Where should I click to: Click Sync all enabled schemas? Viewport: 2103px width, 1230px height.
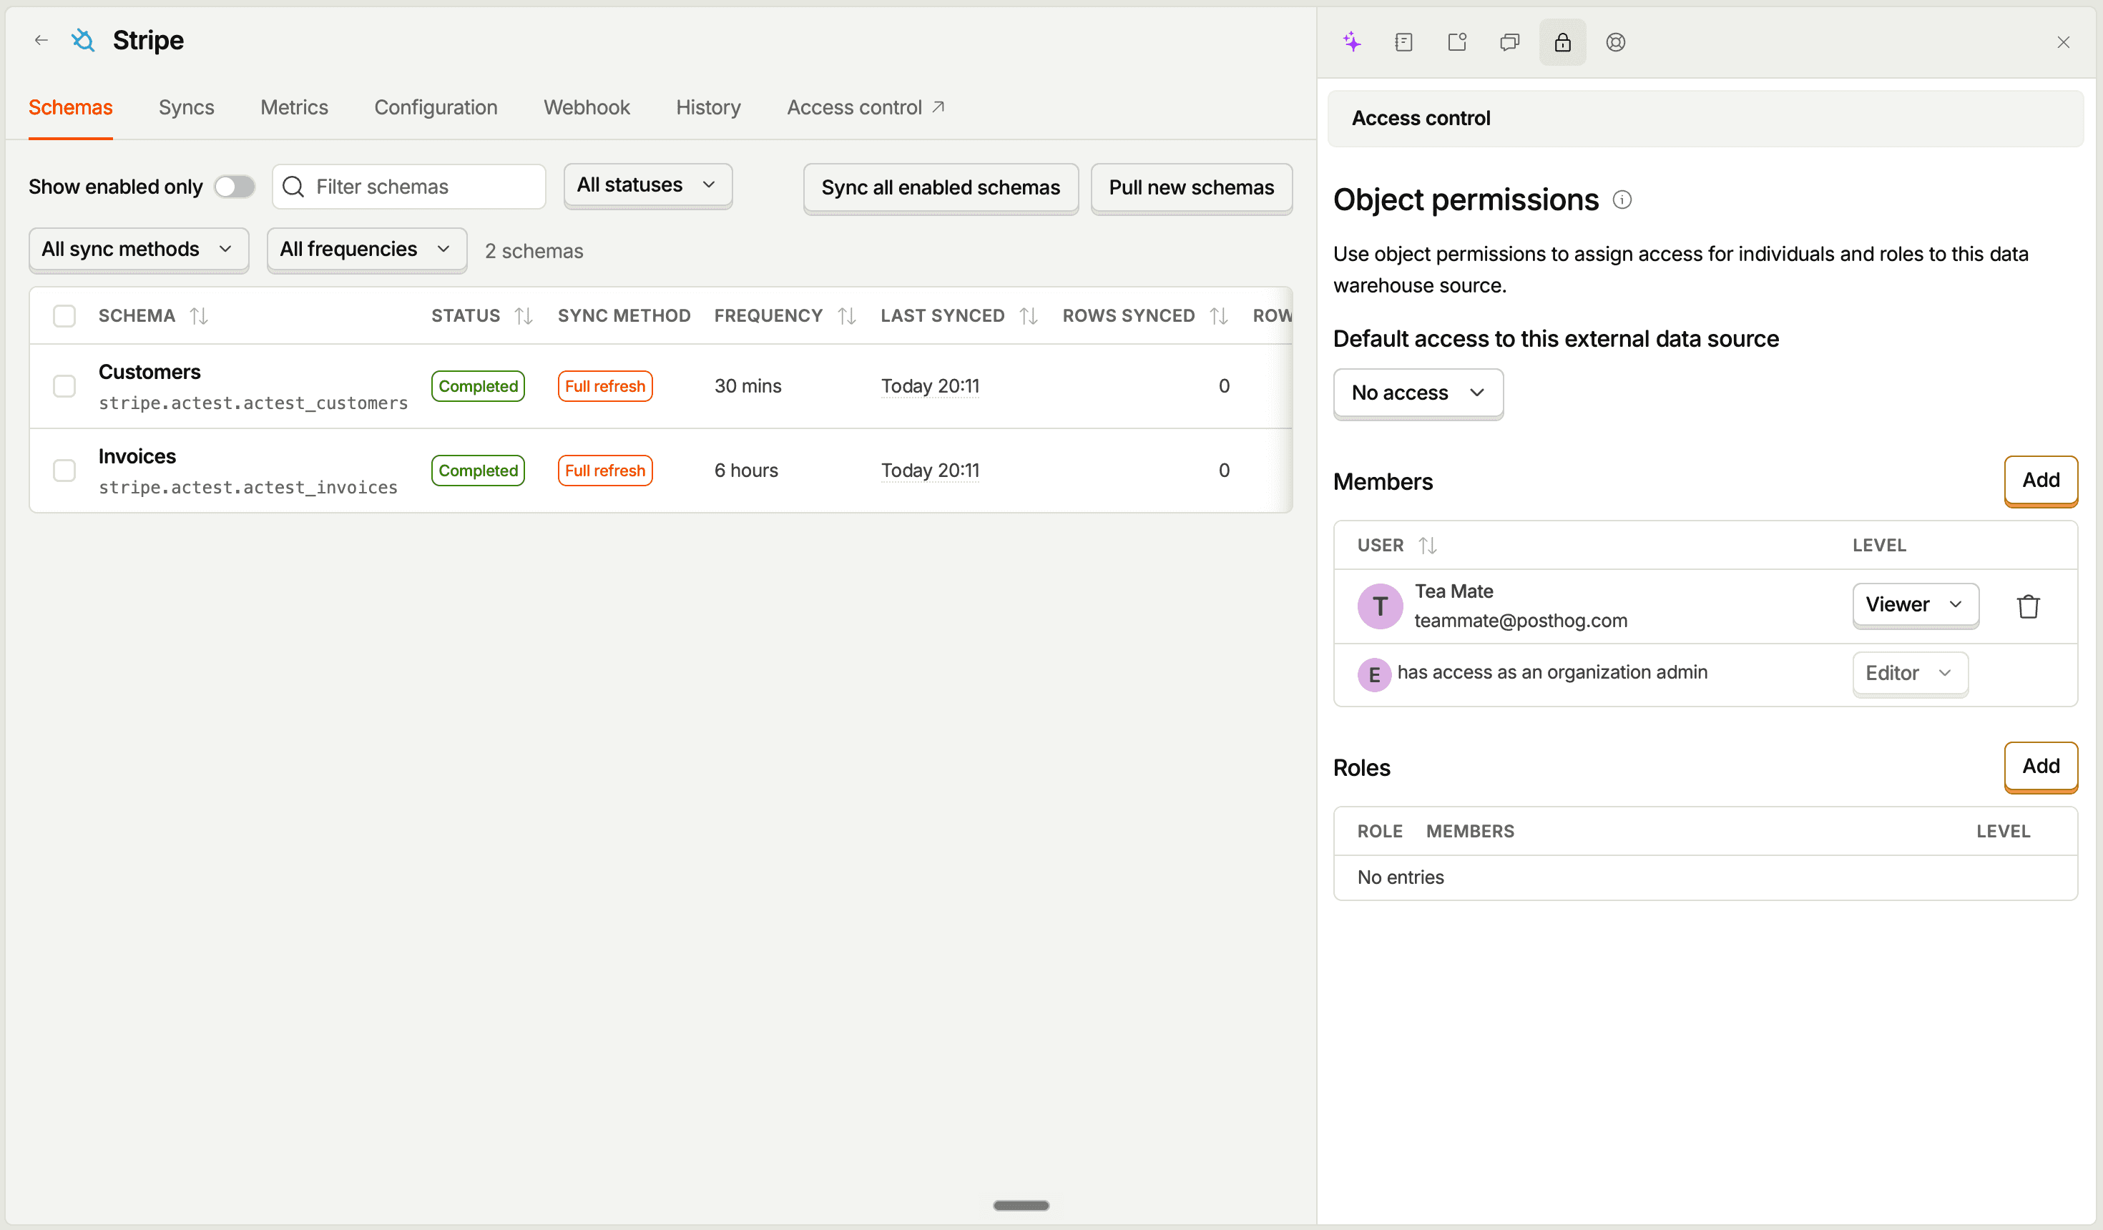pyautogui.click(x=941, y=188)
